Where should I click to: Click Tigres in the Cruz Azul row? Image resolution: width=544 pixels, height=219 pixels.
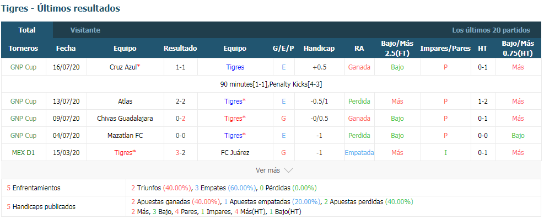click(235, 67)
